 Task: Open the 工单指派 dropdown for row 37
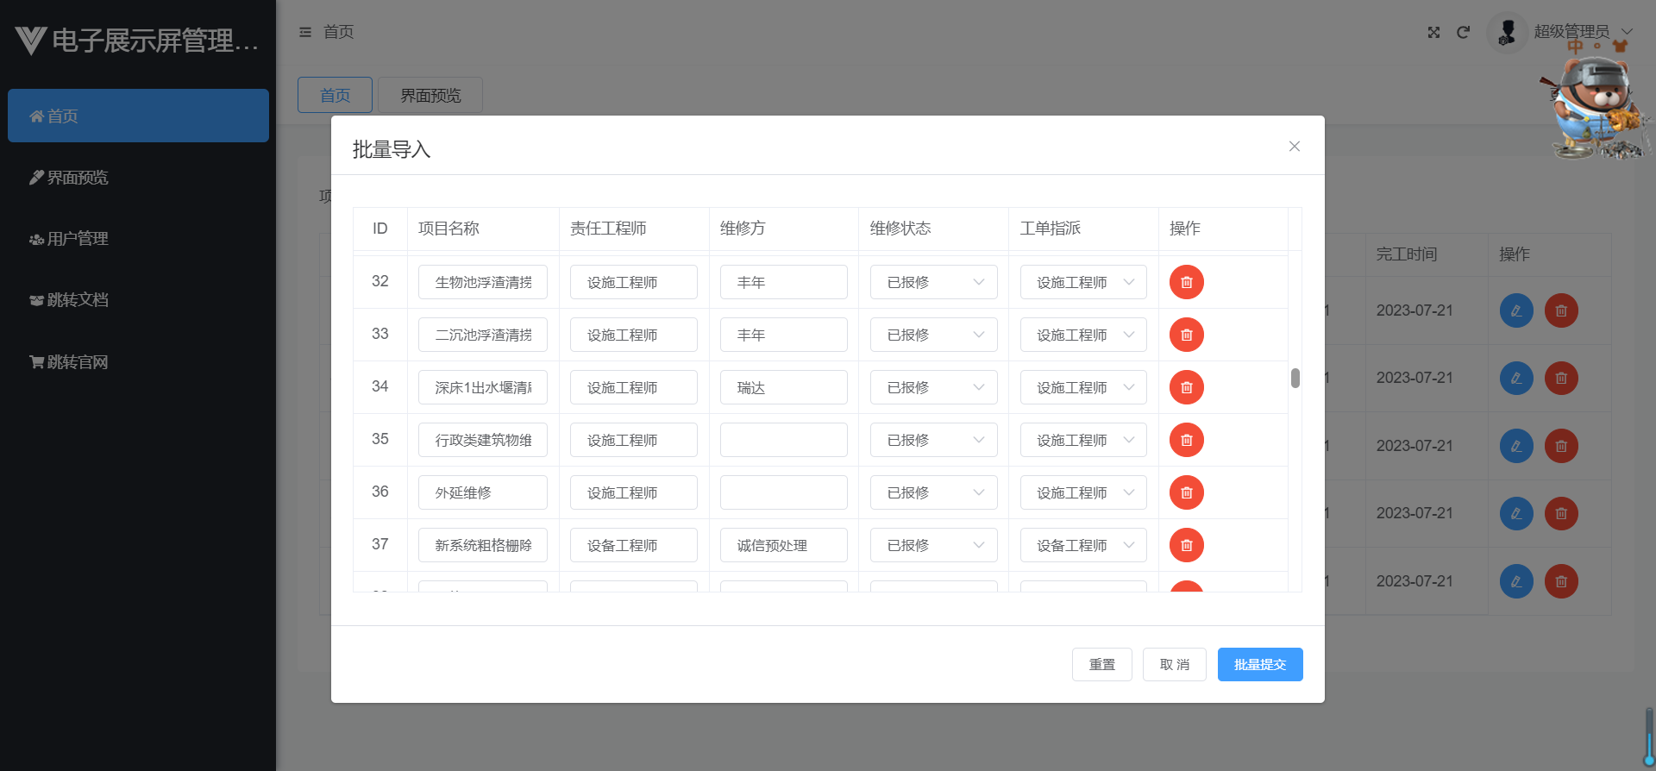point(1083,545)
